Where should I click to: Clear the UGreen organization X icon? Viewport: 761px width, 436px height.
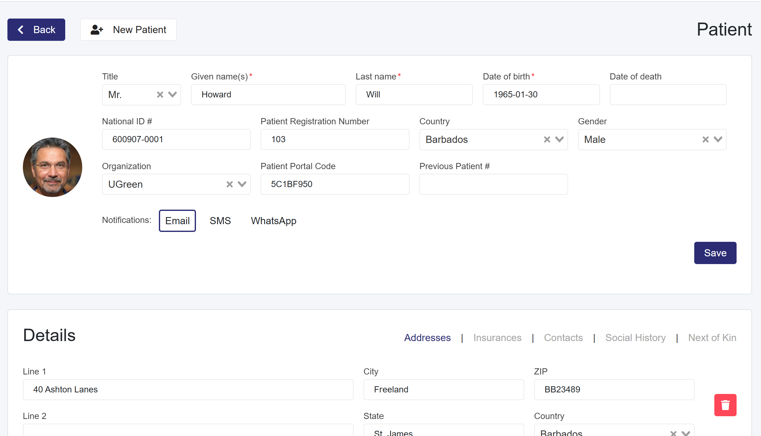point(229,184)
